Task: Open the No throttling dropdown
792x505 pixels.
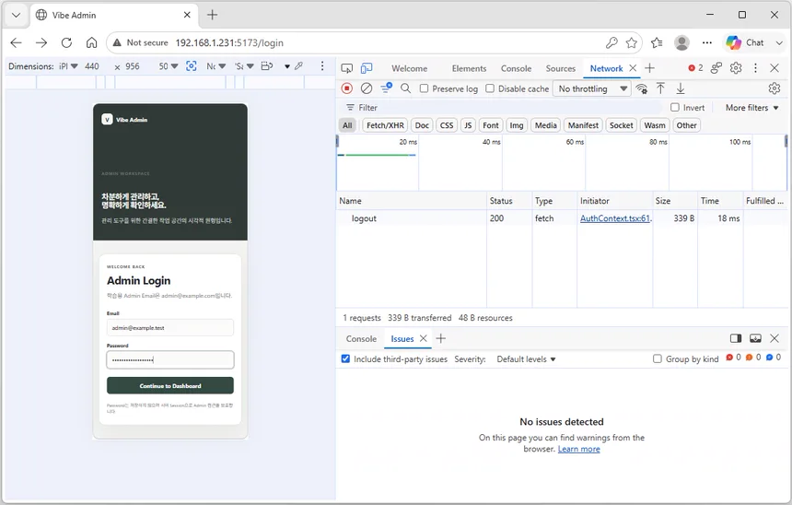Action: coord(592,88)
